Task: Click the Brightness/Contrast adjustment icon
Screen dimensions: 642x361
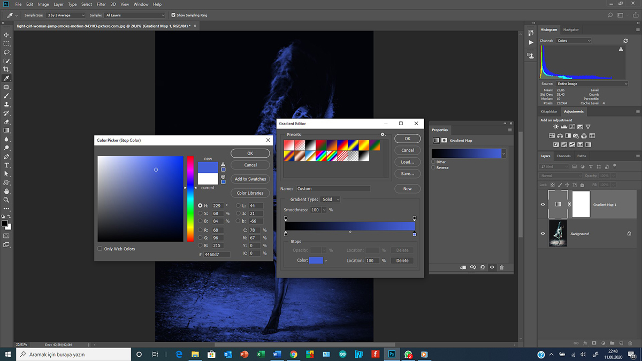Action: click(x=556, y=127)
